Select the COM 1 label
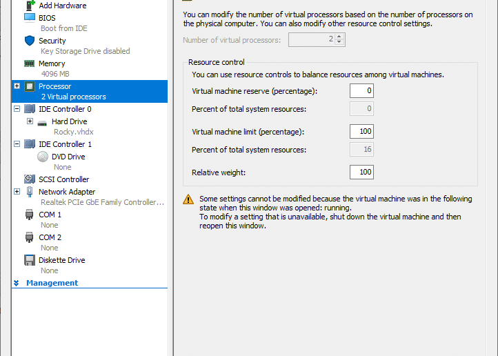 click(x=50, y=215)
